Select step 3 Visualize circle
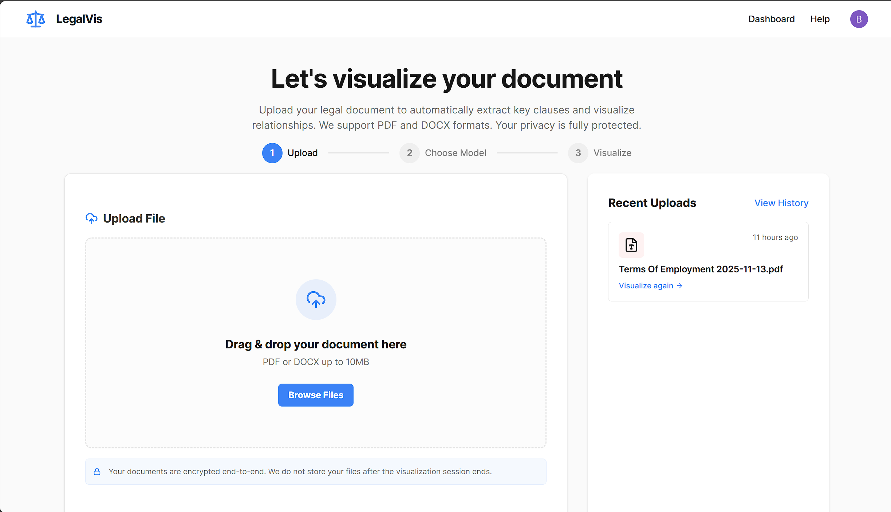This screenshot has width=891, height=512. [578, 153]
